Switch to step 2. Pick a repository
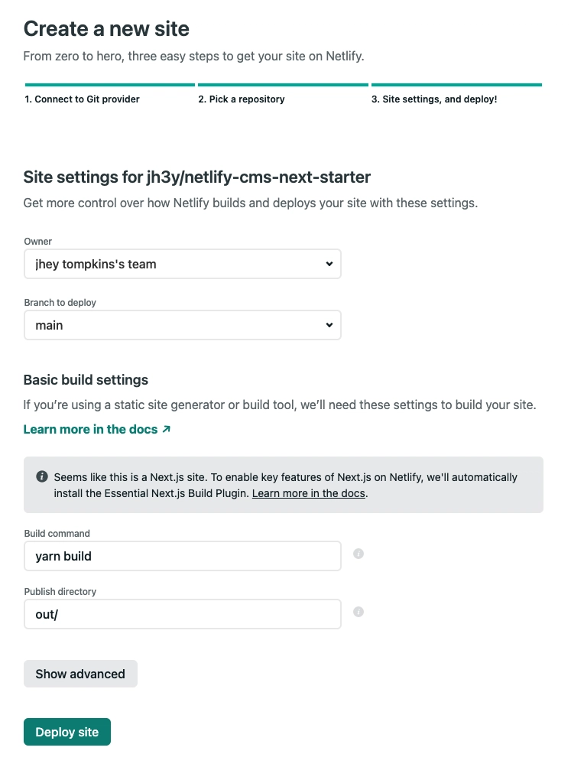571x767 pixels. click(241, 99)
